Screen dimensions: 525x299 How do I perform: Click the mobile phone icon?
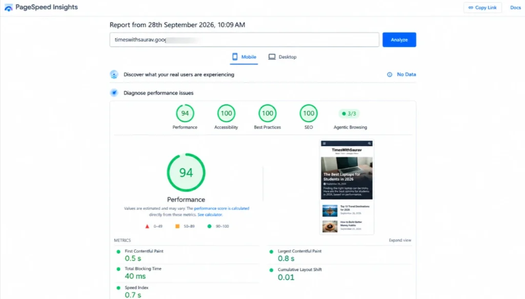tap(235, 56)
